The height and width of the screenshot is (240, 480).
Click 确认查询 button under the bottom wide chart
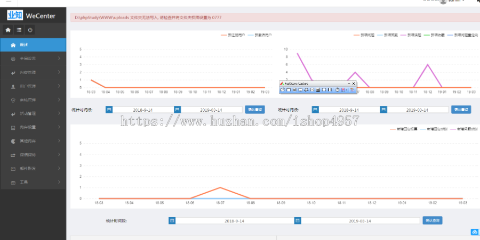click(x=432, y=220)
